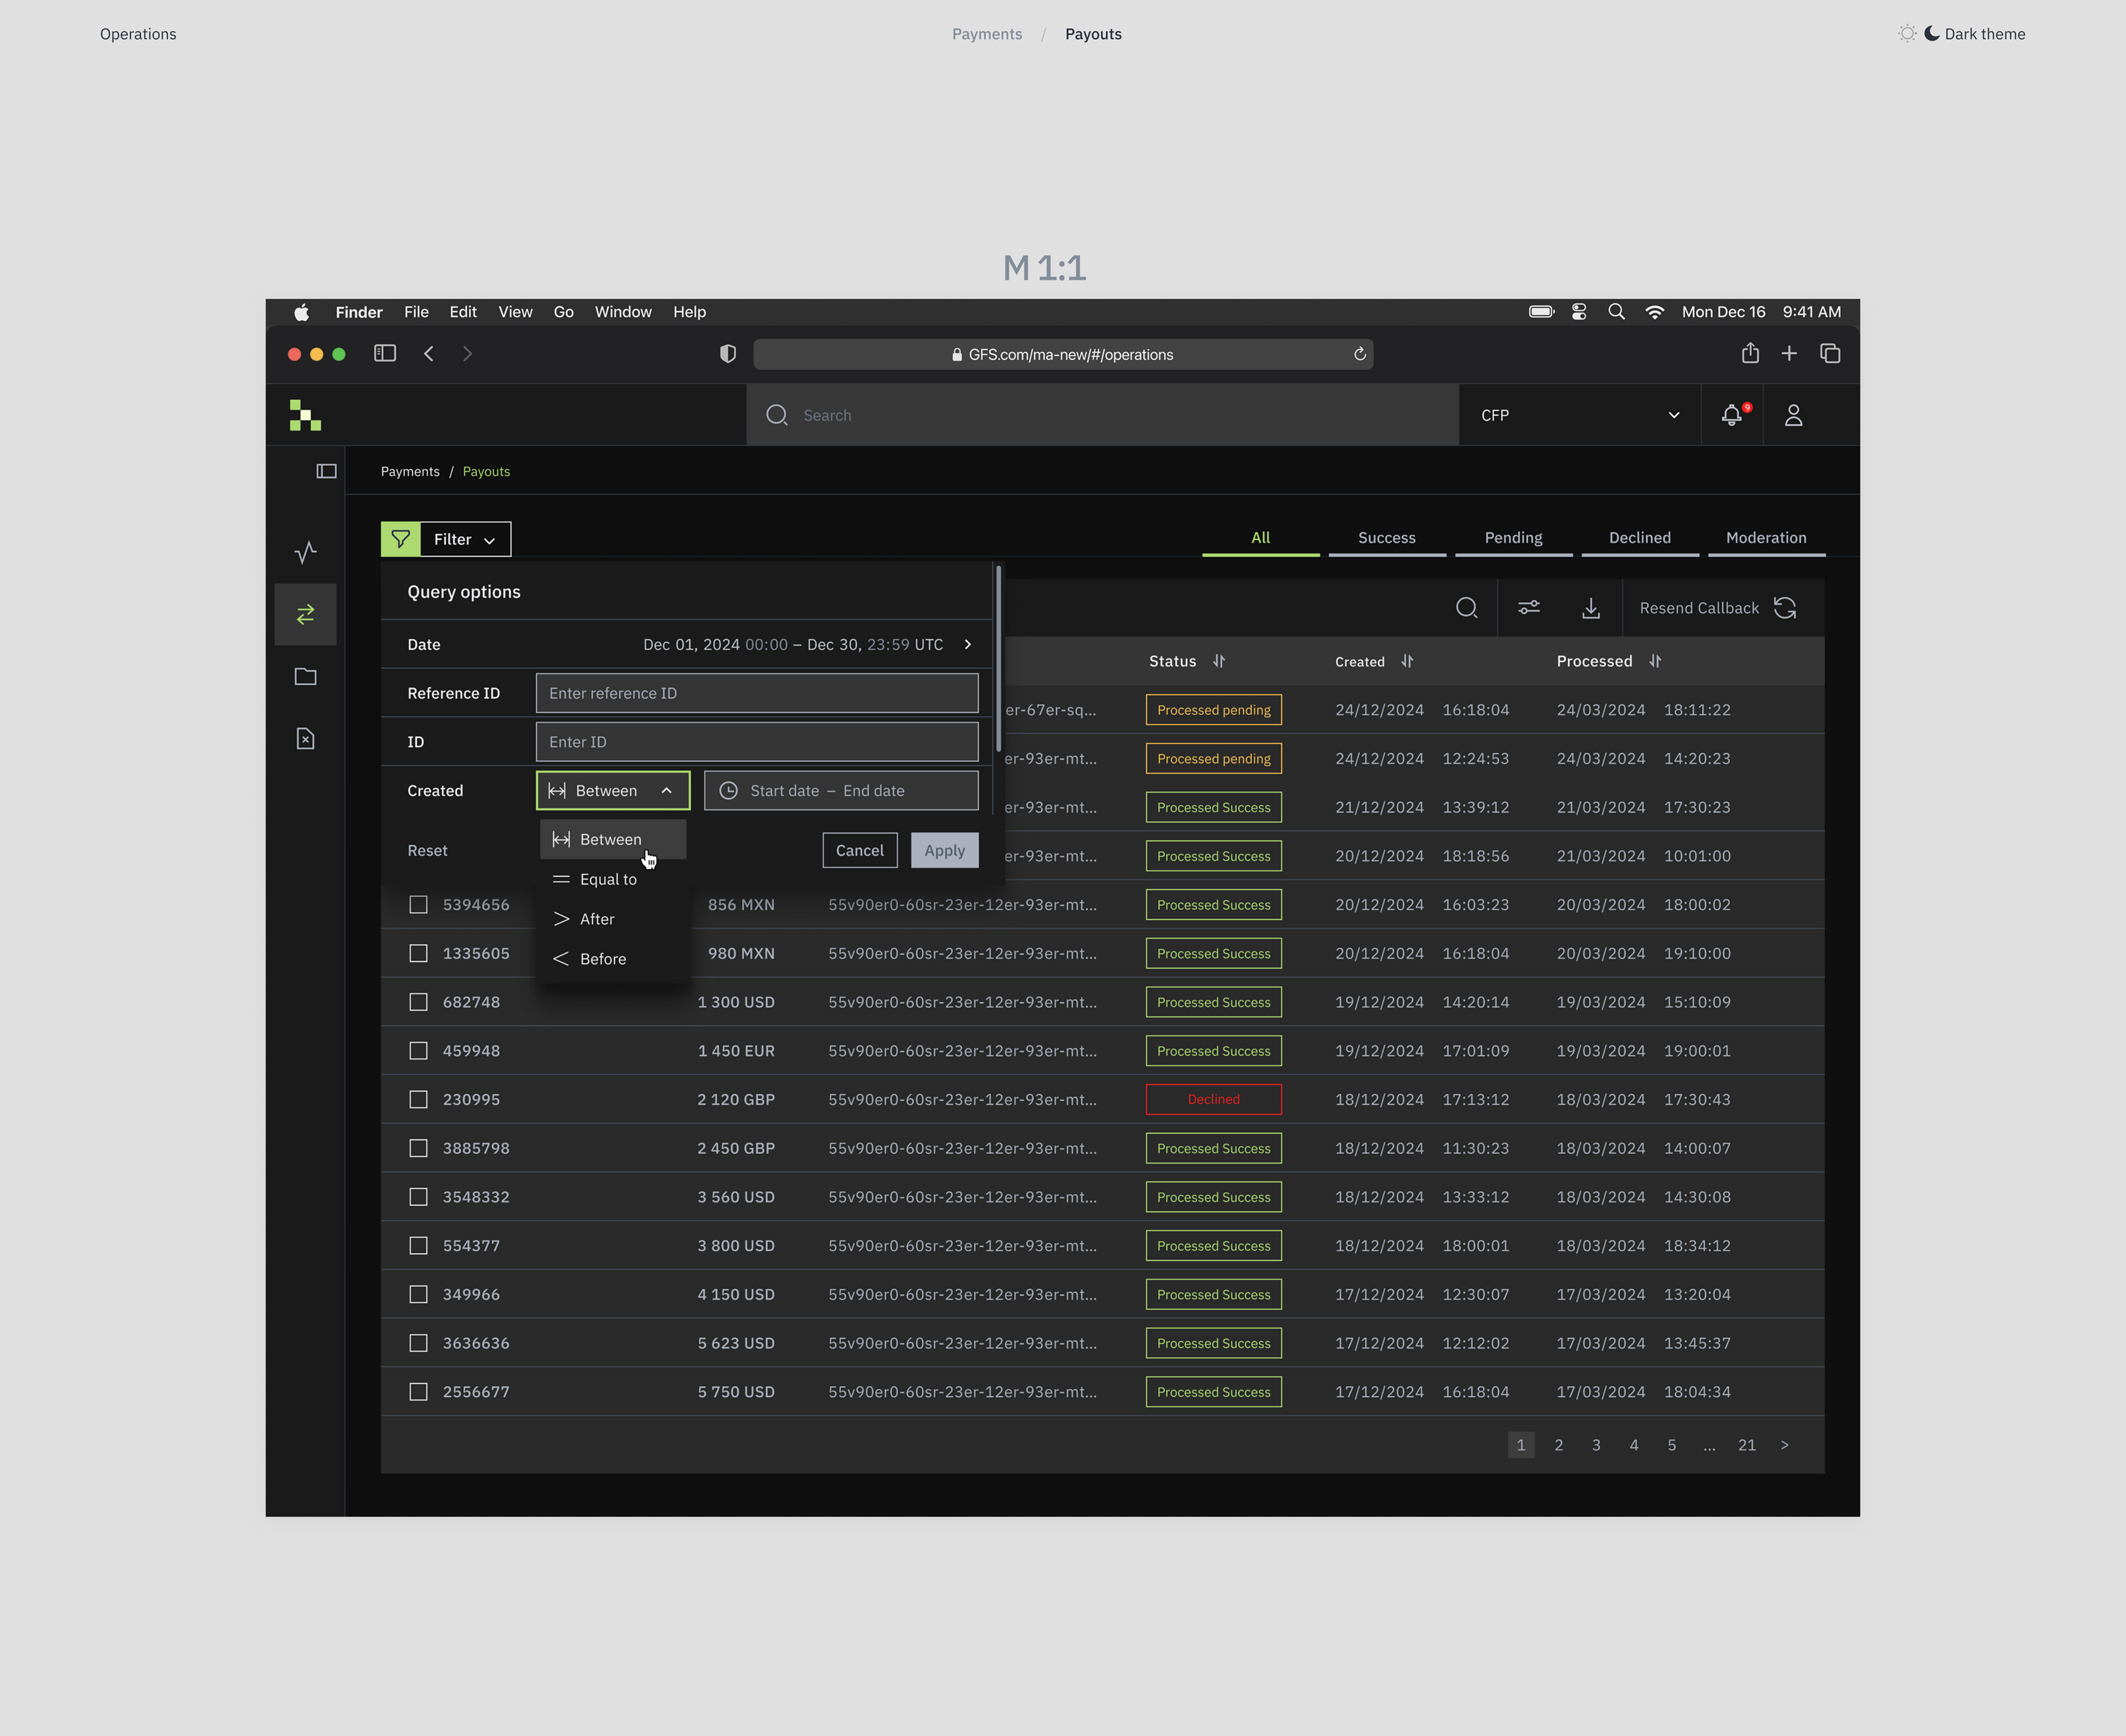Open table settings sliders icon
2126x1736 pixels.
coord(1528,608)
